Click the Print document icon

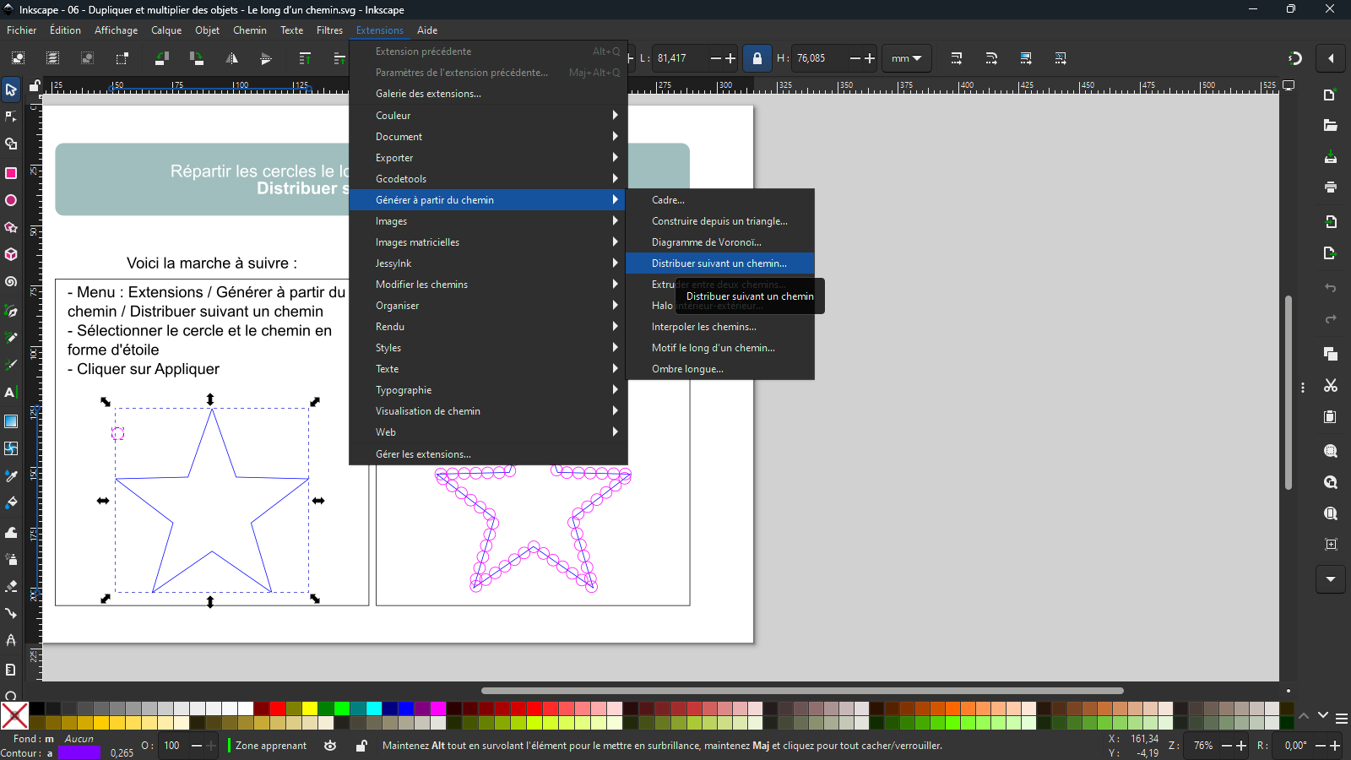pyautogui.click(x=1331, y=187)
